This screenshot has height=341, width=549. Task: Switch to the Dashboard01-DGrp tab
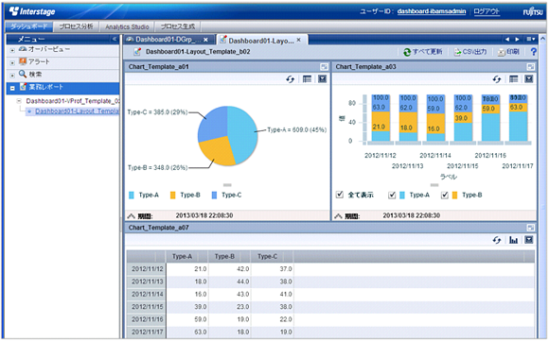coord(168,40)
